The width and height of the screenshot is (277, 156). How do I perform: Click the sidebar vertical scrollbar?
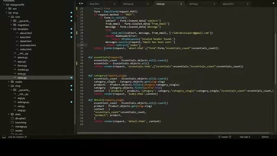pos(75,73)
